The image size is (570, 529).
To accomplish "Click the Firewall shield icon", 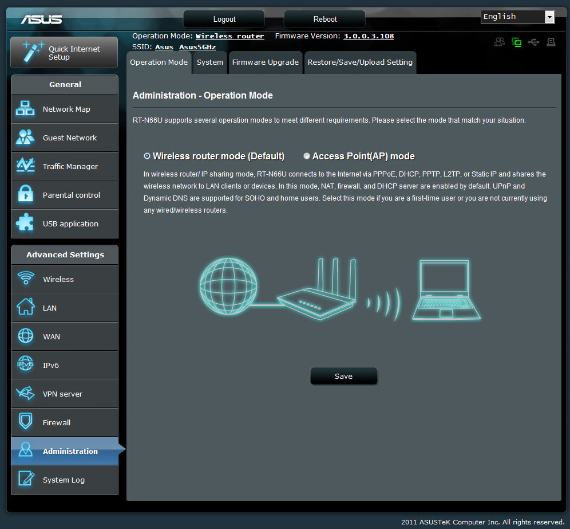I will pos(25,421).
